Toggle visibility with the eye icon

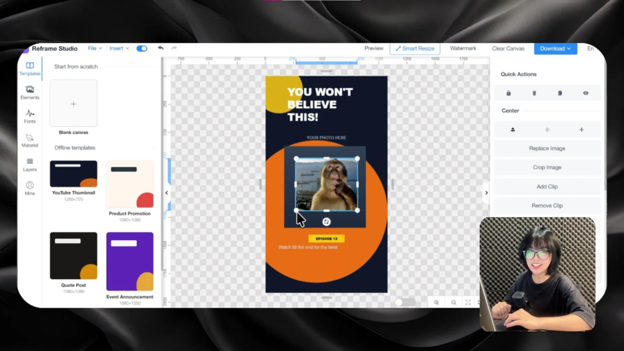[586, 93]
